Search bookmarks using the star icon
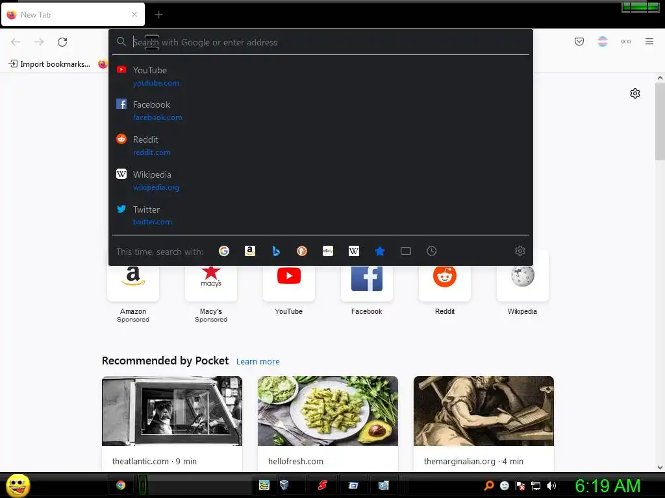 coord(379,251)
